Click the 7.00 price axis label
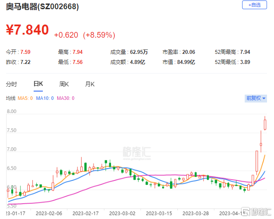274x219 pixels. tap(11, 149)
